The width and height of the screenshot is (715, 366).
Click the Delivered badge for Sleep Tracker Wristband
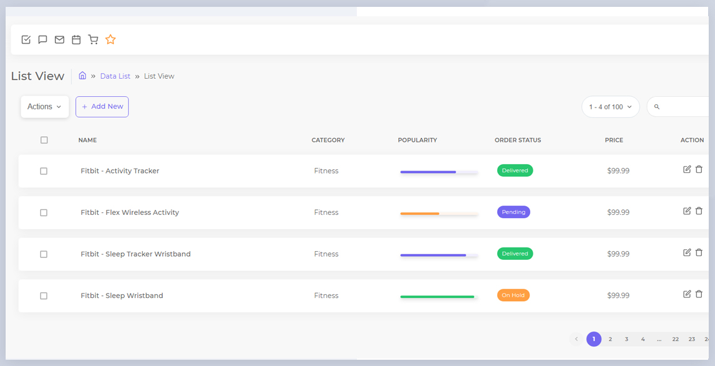tap(515, 254)
